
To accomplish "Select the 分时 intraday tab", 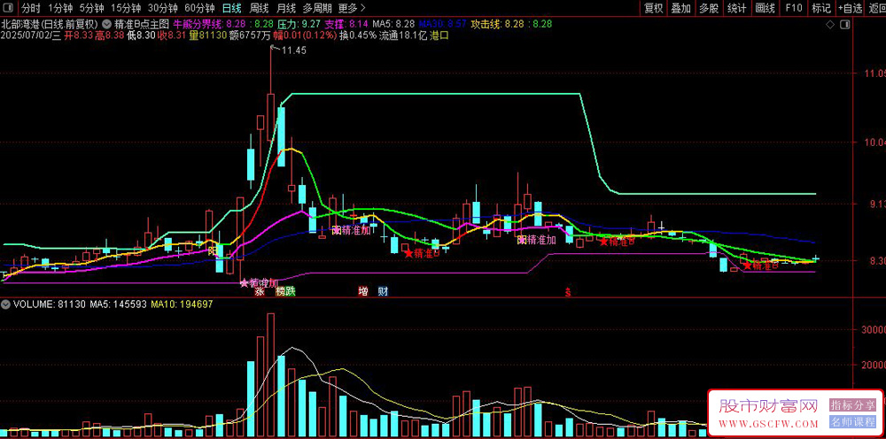I will (x=31, y=8).
